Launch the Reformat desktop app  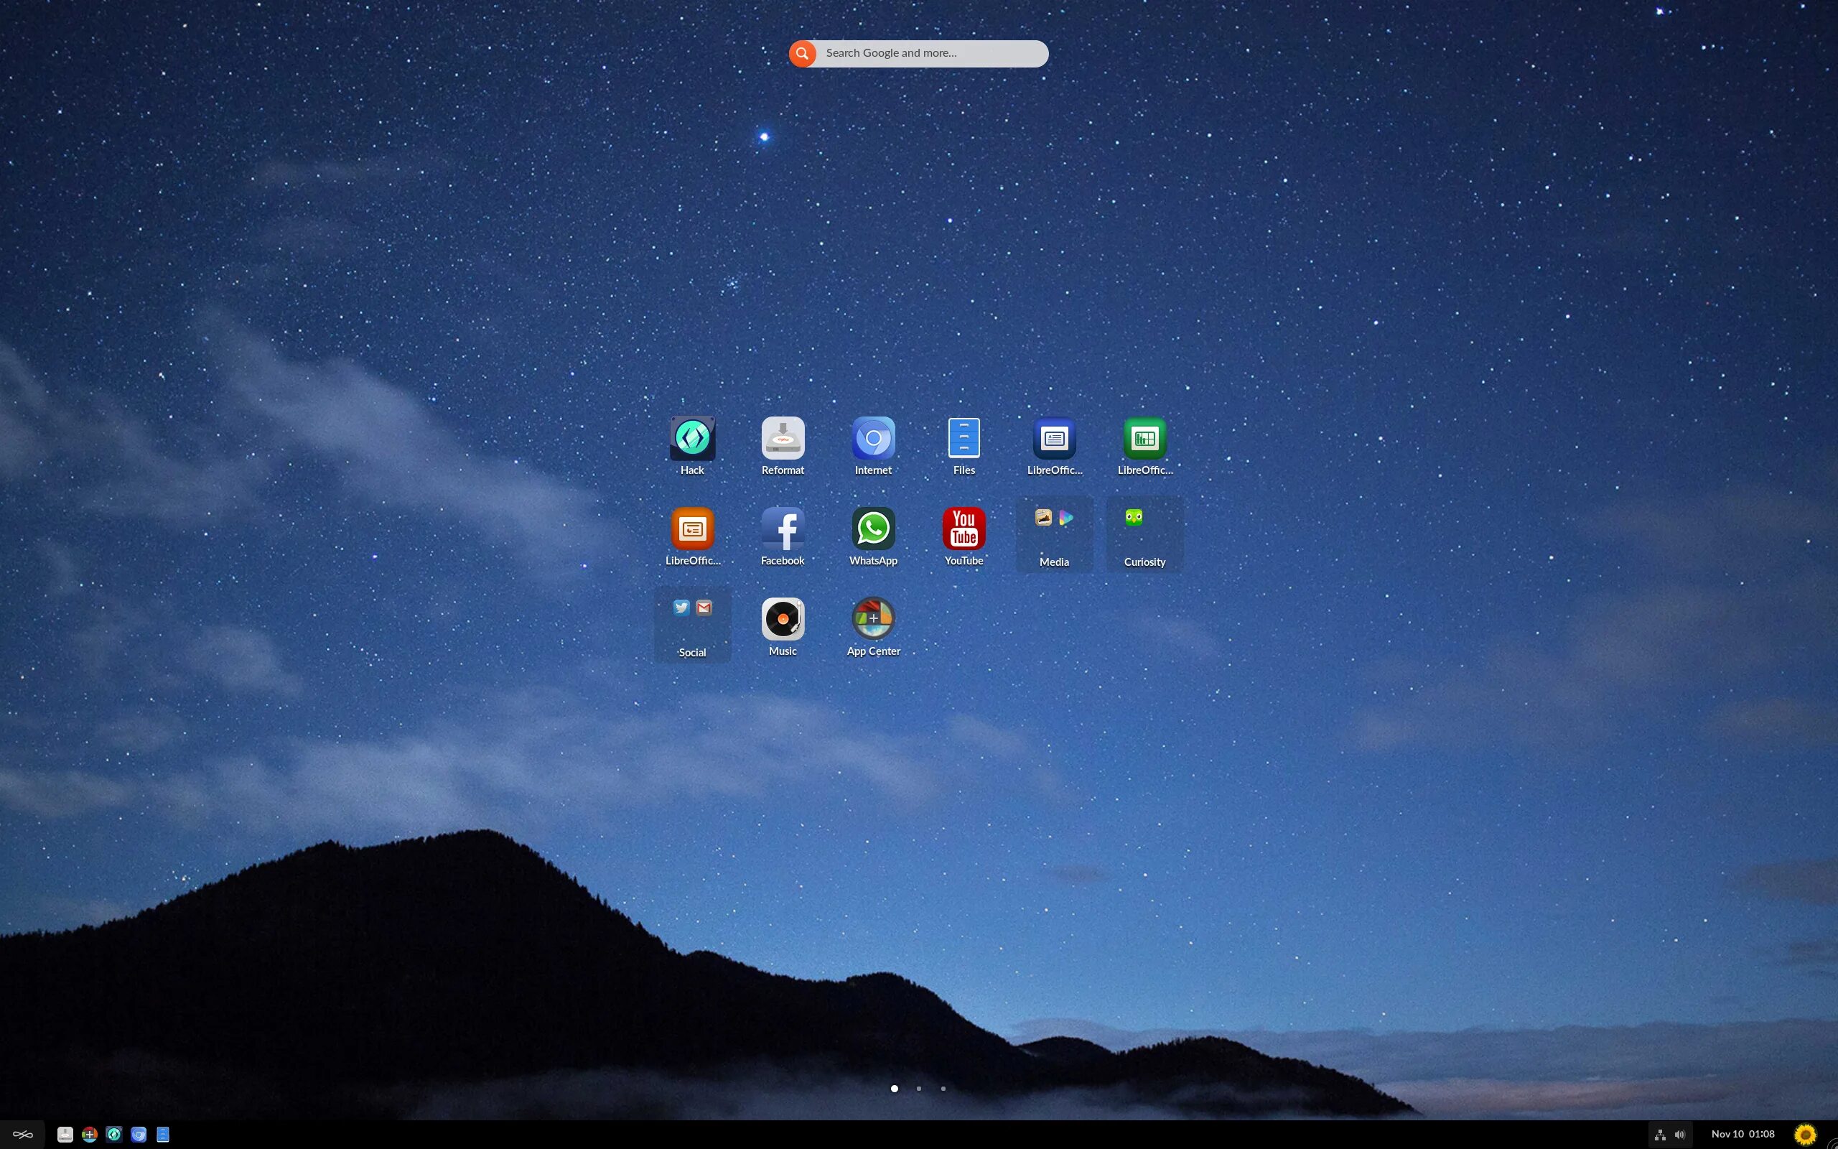[x=783, y=439]
